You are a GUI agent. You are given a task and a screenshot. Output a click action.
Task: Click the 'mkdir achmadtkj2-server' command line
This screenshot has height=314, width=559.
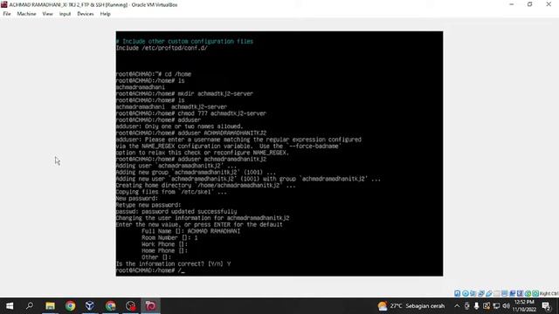coord(184,93)
